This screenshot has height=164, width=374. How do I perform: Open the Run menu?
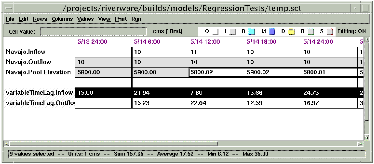tap(136, 19)
